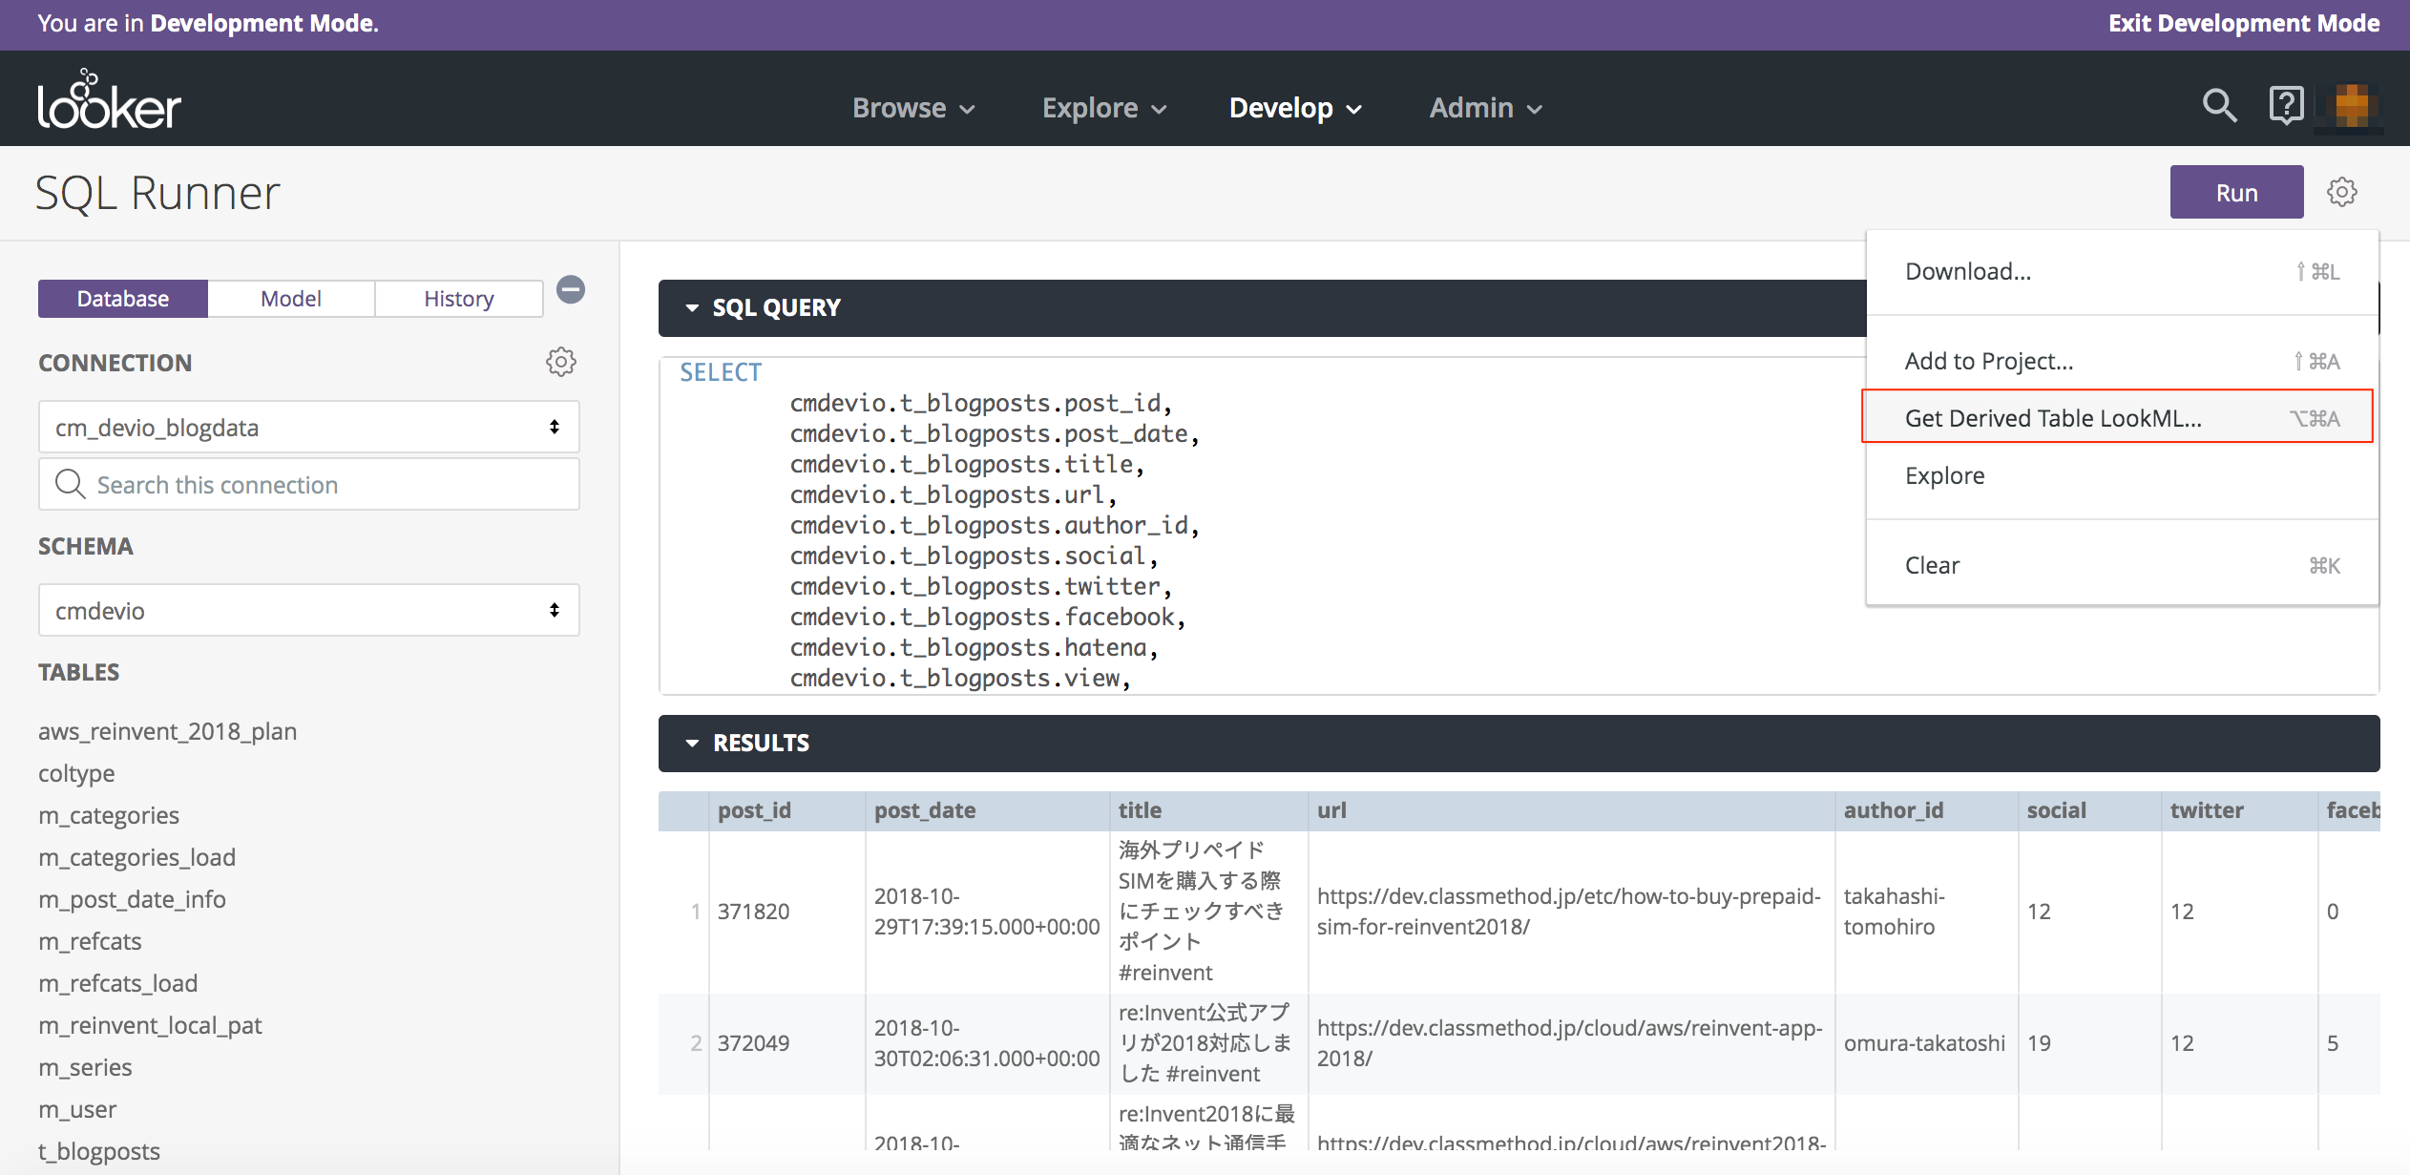Switch to the History tab
This screenshot has width=2410, height=1175.
[458, 298]
